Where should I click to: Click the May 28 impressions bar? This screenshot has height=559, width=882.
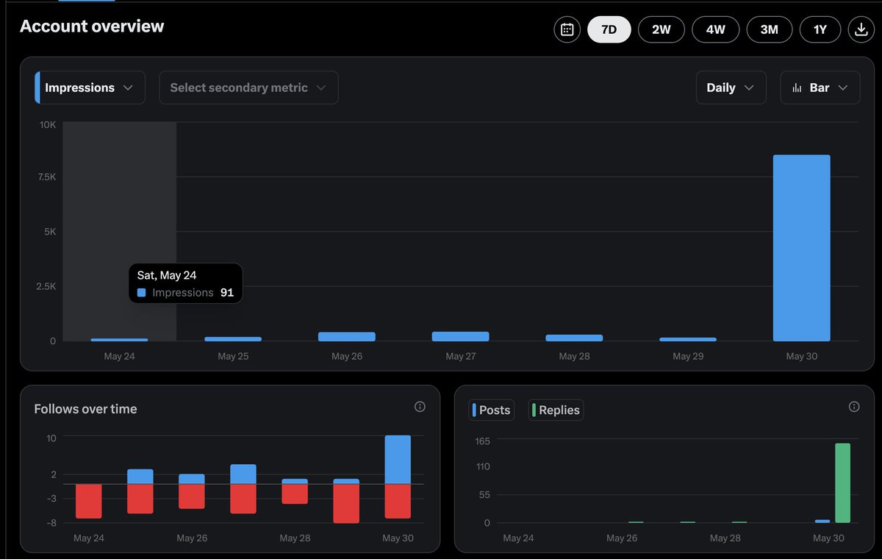pos(574,338)
